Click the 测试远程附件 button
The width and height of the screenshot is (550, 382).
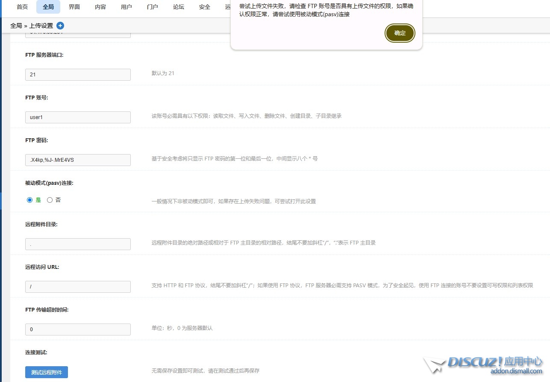[47, 372]
